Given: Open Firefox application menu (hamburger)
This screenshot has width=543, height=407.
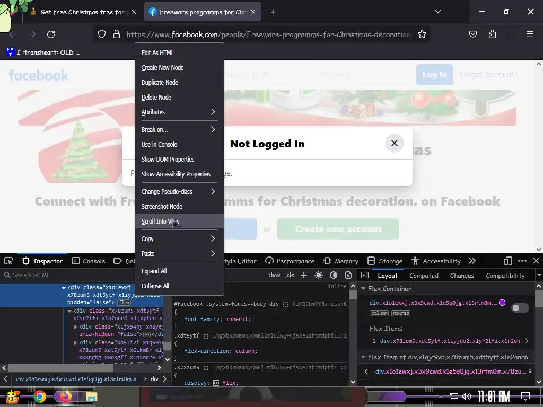Looking at the screenshot, I should pyautogui.click(x=530, y=34).
